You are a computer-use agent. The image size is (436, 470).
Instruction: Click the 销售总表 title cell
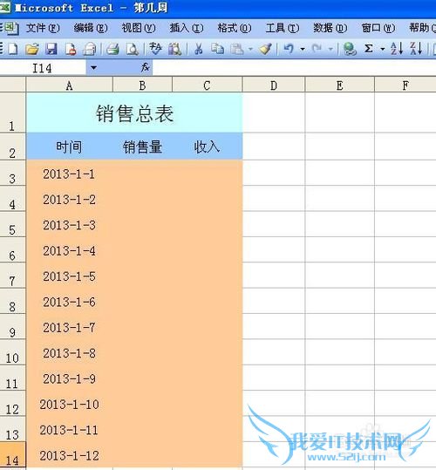(x=134, y=112)
